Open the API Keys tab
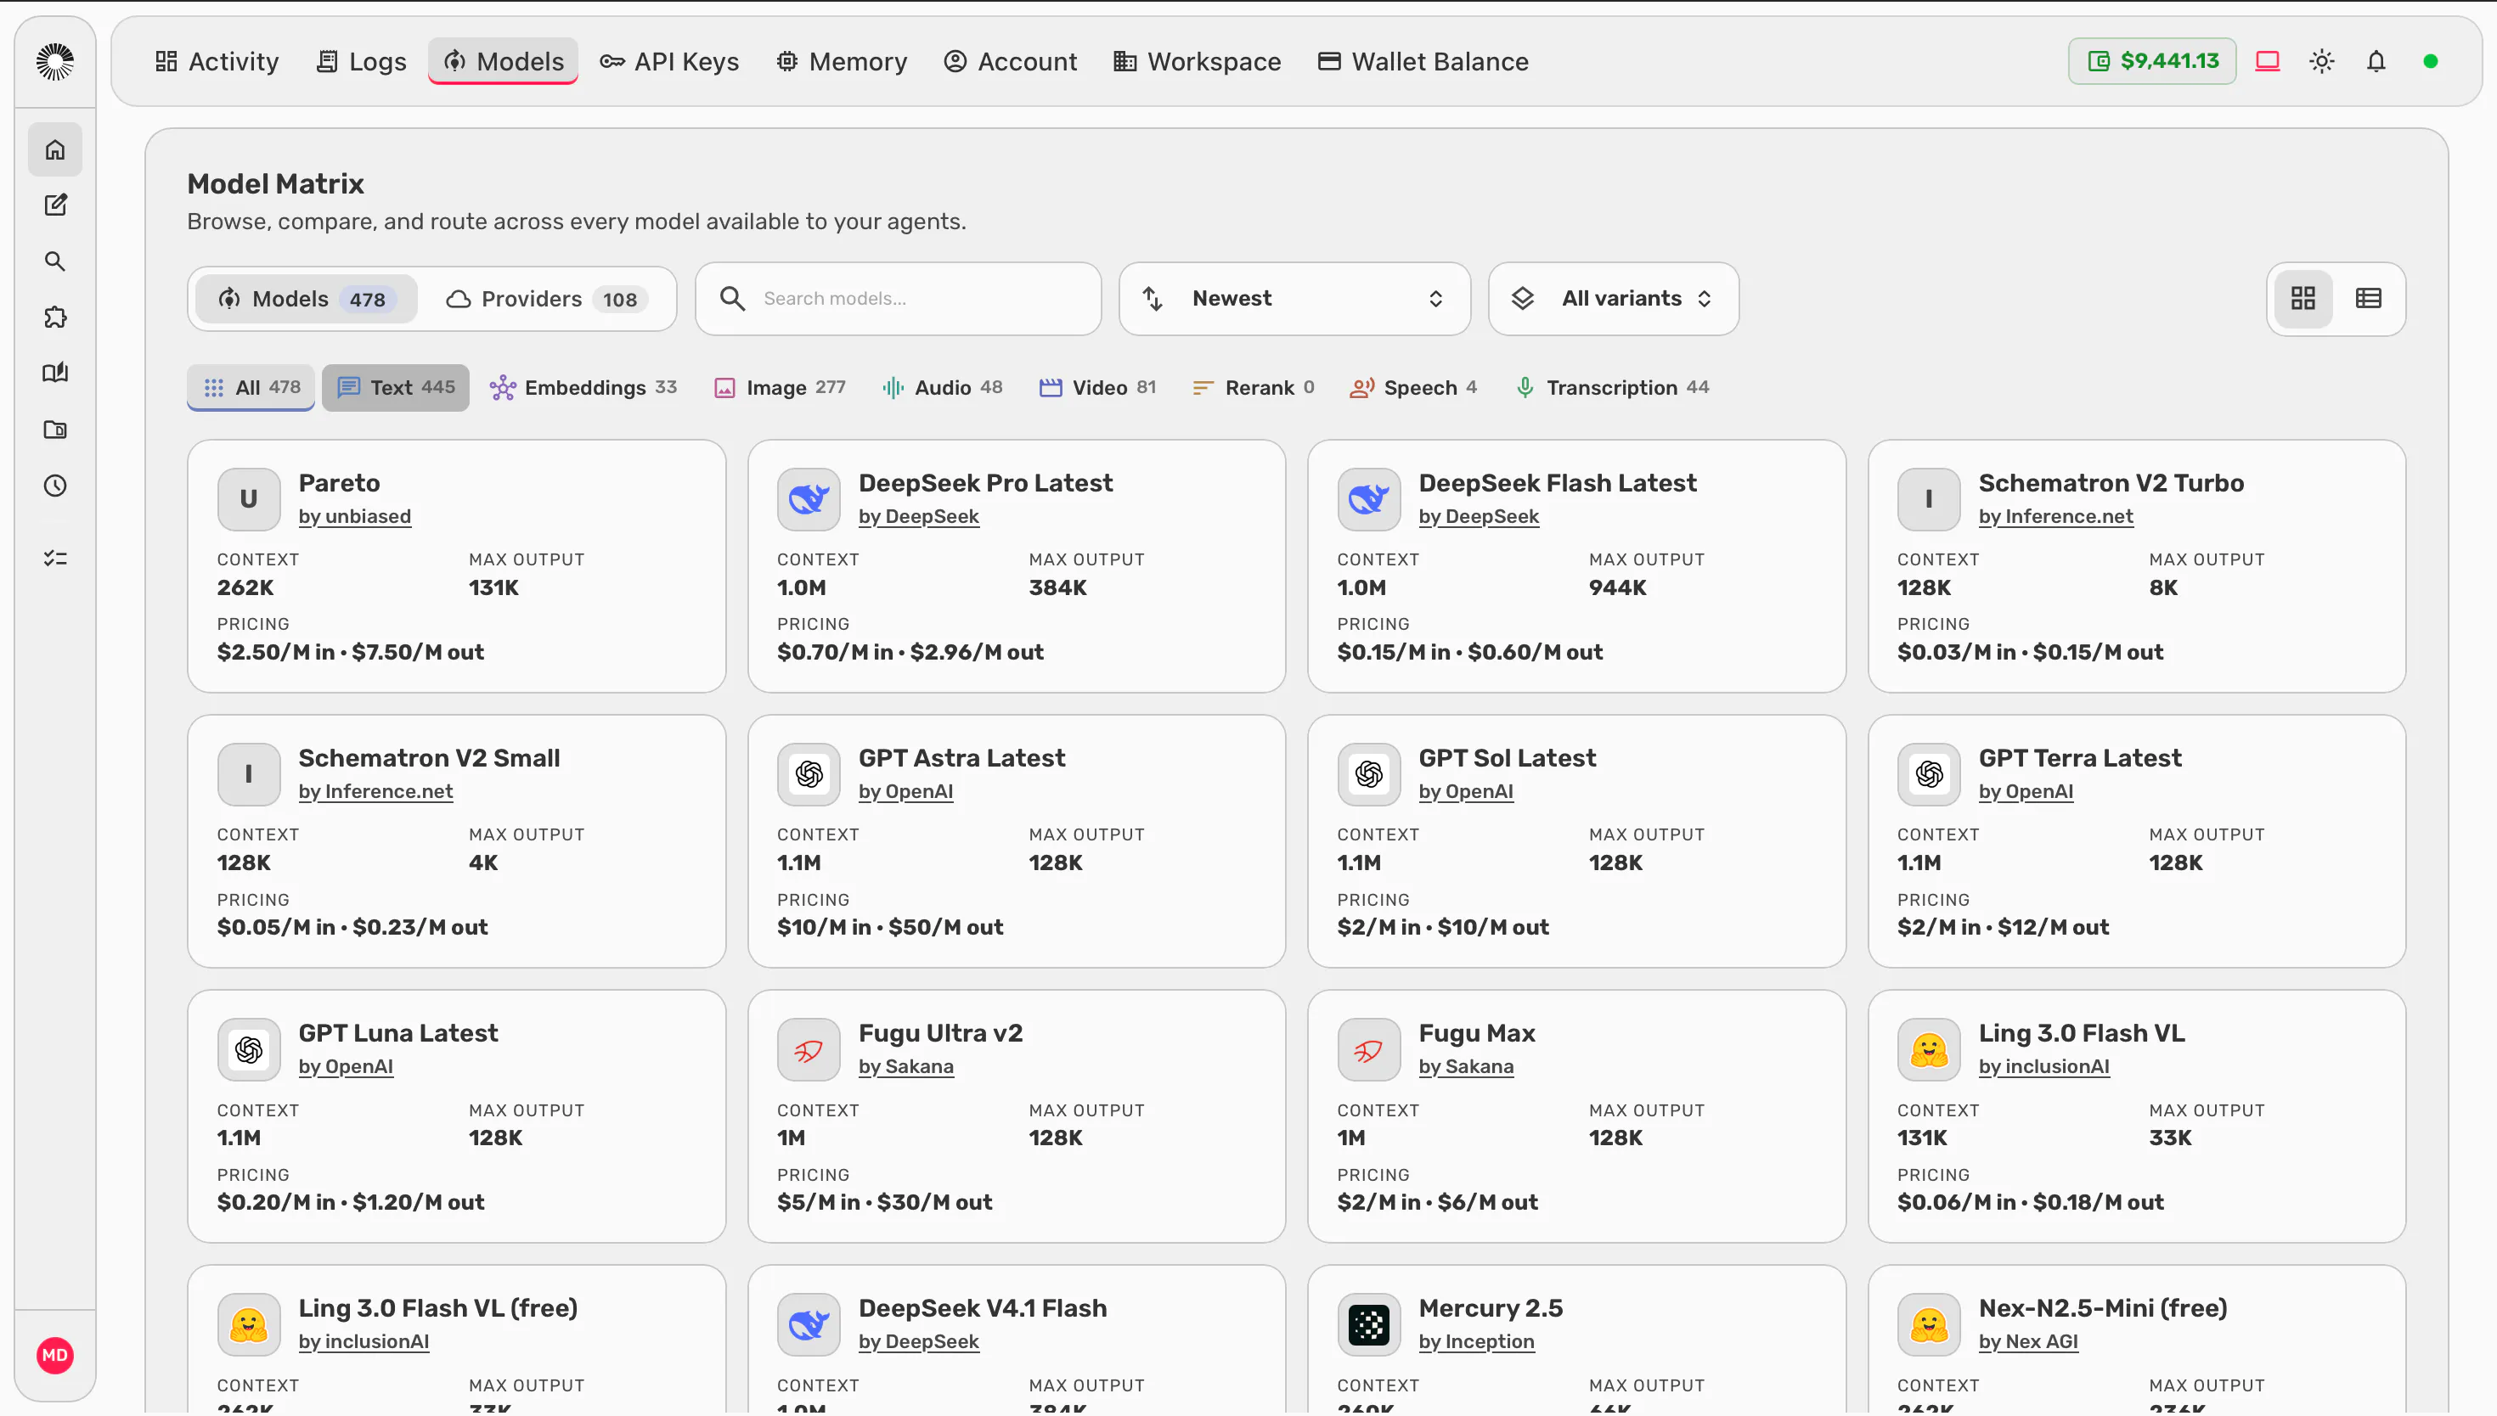This screenshot has width=2497, height=1416. pos(669,61)
